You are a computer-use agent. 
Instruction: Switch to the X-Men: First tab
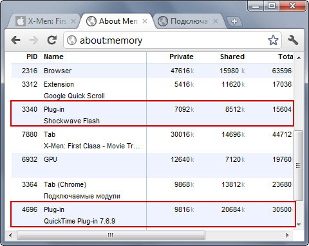[x=43, y=21]
